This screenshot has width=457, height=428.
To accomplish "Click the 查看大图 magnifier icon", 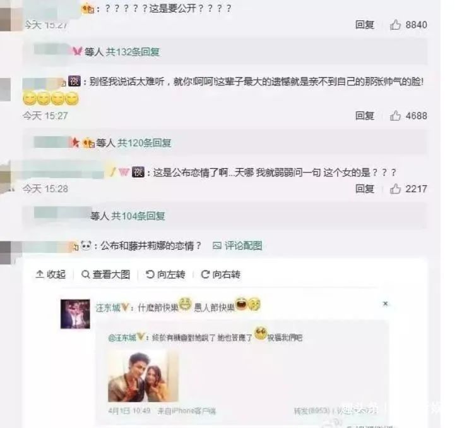I will (x=86, y=274).
